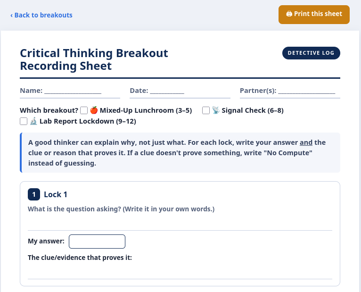The height and width of the screenshot is (292, 361).
Task: Click the underlined word 'and' in instructions
Action: pyautogui.click(x=306, y=142)
